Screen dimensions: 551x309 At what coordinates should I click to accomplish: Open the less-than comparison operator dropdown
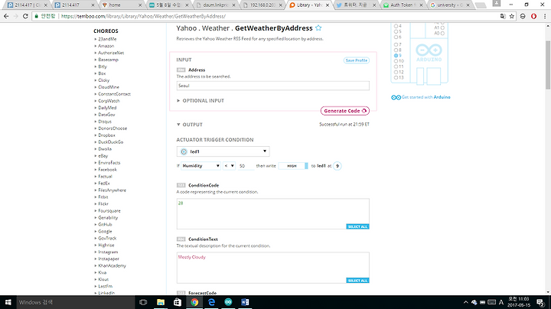click(x=229, y=166)
